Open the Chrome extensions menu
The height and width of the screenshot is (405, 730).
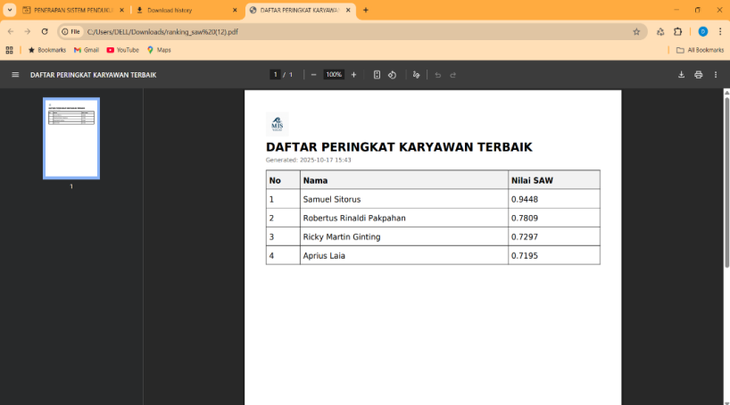(677, 31)
